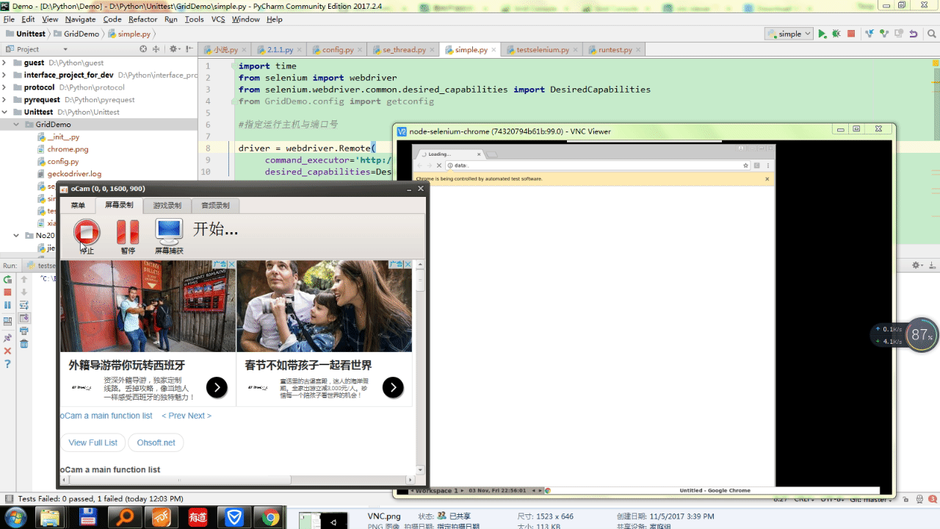Start debugging with the bug icon
Image resolution: width=940 pixels, height=529 pixels.
click(x=836, y=34)
